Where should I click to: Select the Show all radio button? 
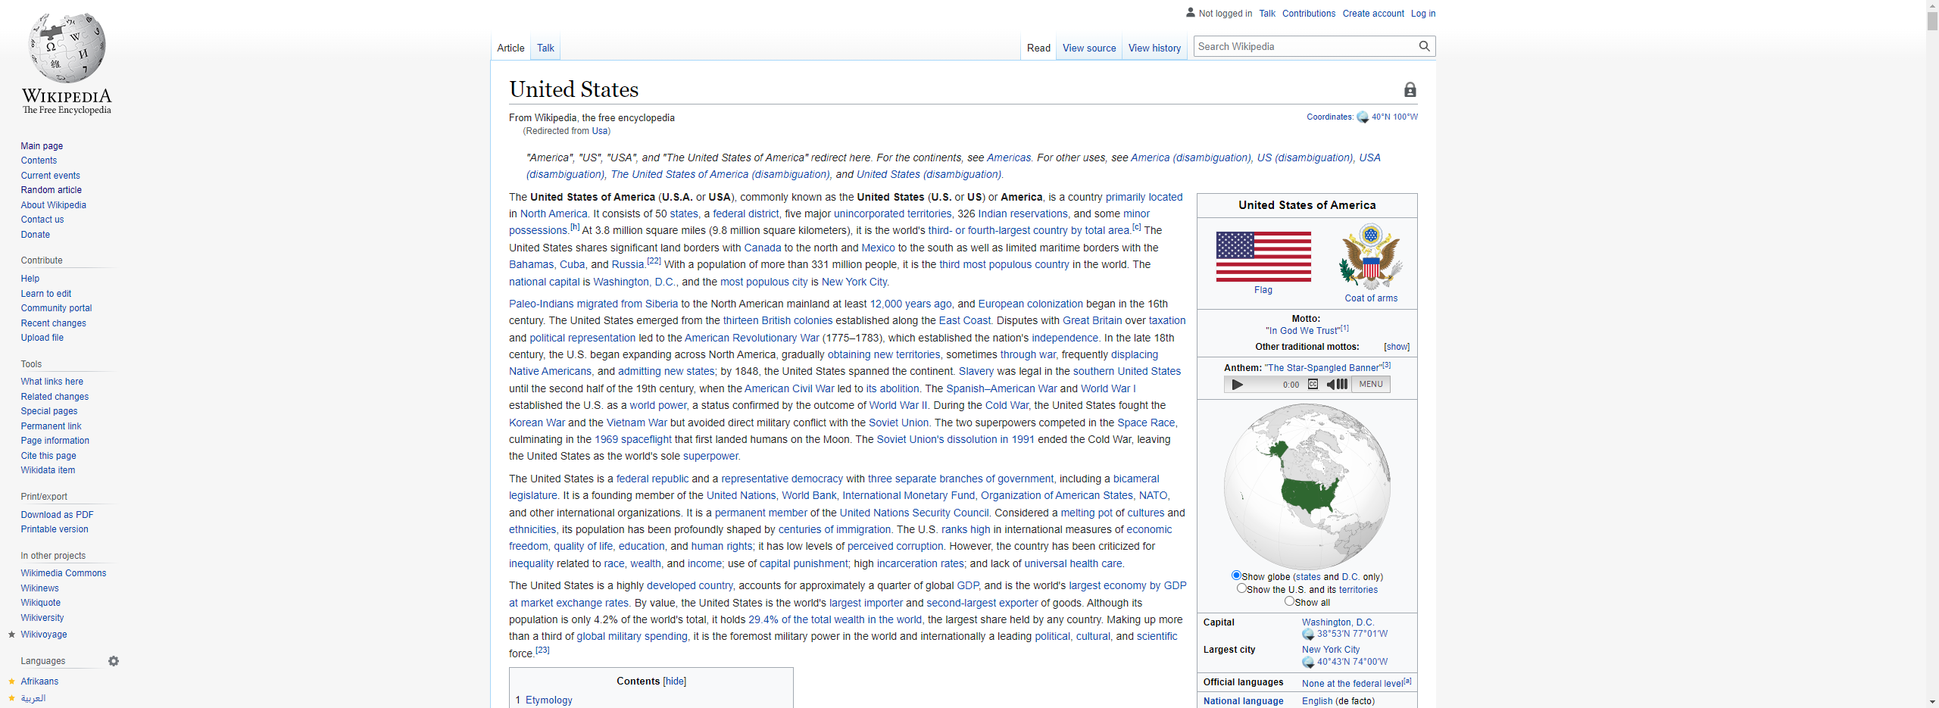(1289, 601)
